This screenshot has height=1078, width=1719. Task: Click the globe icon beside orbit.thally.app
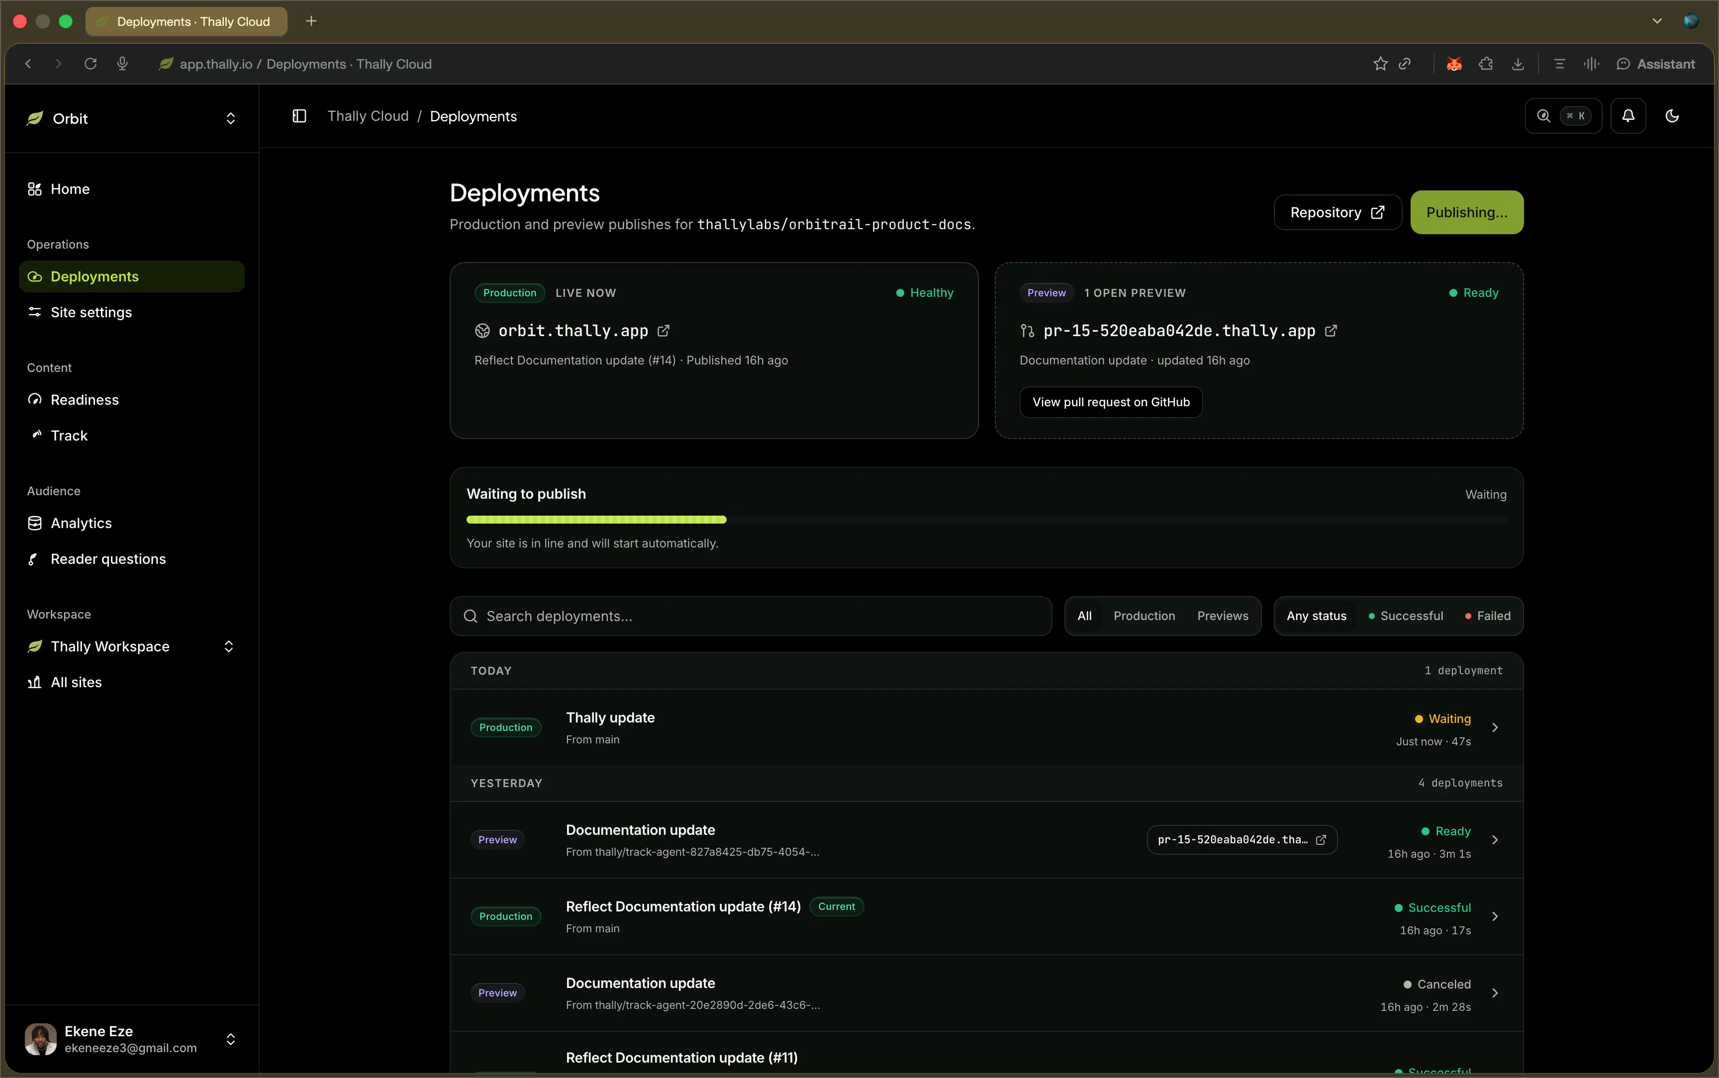click(x=482, y=331)
